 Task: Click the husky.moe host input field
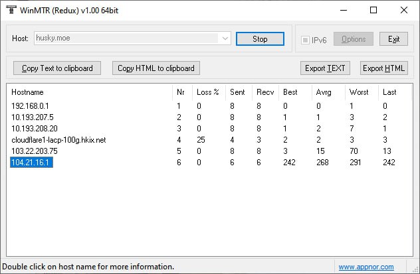pyautogui.click(x=126, y=39)
